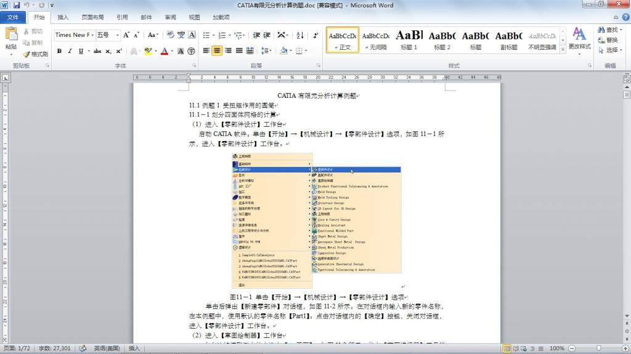Open the borders dropdown arrow
Image resolution: width=631 pixels, height=354 pixels.
(x=306, y=50)
